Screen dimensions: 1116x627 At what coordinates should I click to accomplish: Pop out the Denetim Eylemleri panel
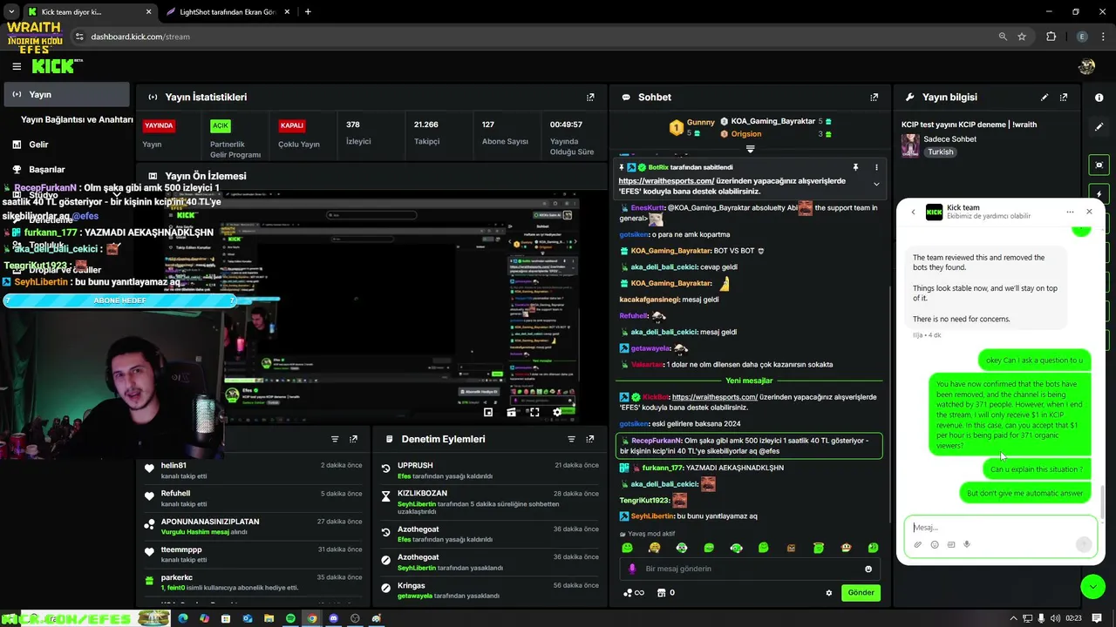coord(590,440)
